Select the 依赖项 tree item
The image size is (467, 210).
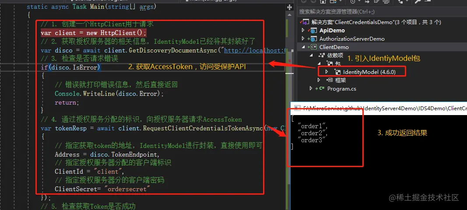335,56
